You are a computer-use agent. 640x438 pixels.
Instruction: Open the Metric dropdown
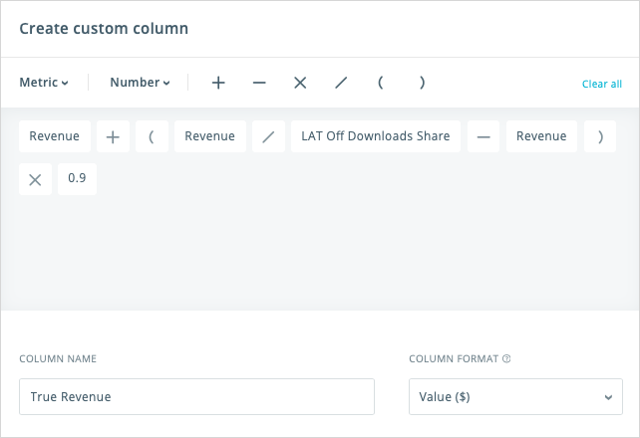point(44,83)
